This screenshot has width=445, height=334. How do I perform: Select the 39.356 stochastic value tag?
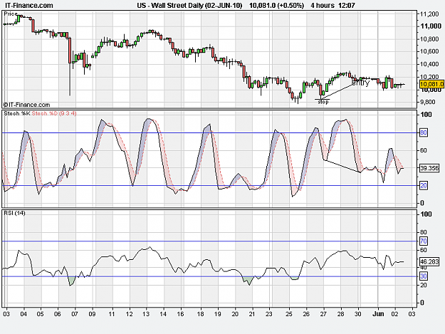click(x=429, y=168)
